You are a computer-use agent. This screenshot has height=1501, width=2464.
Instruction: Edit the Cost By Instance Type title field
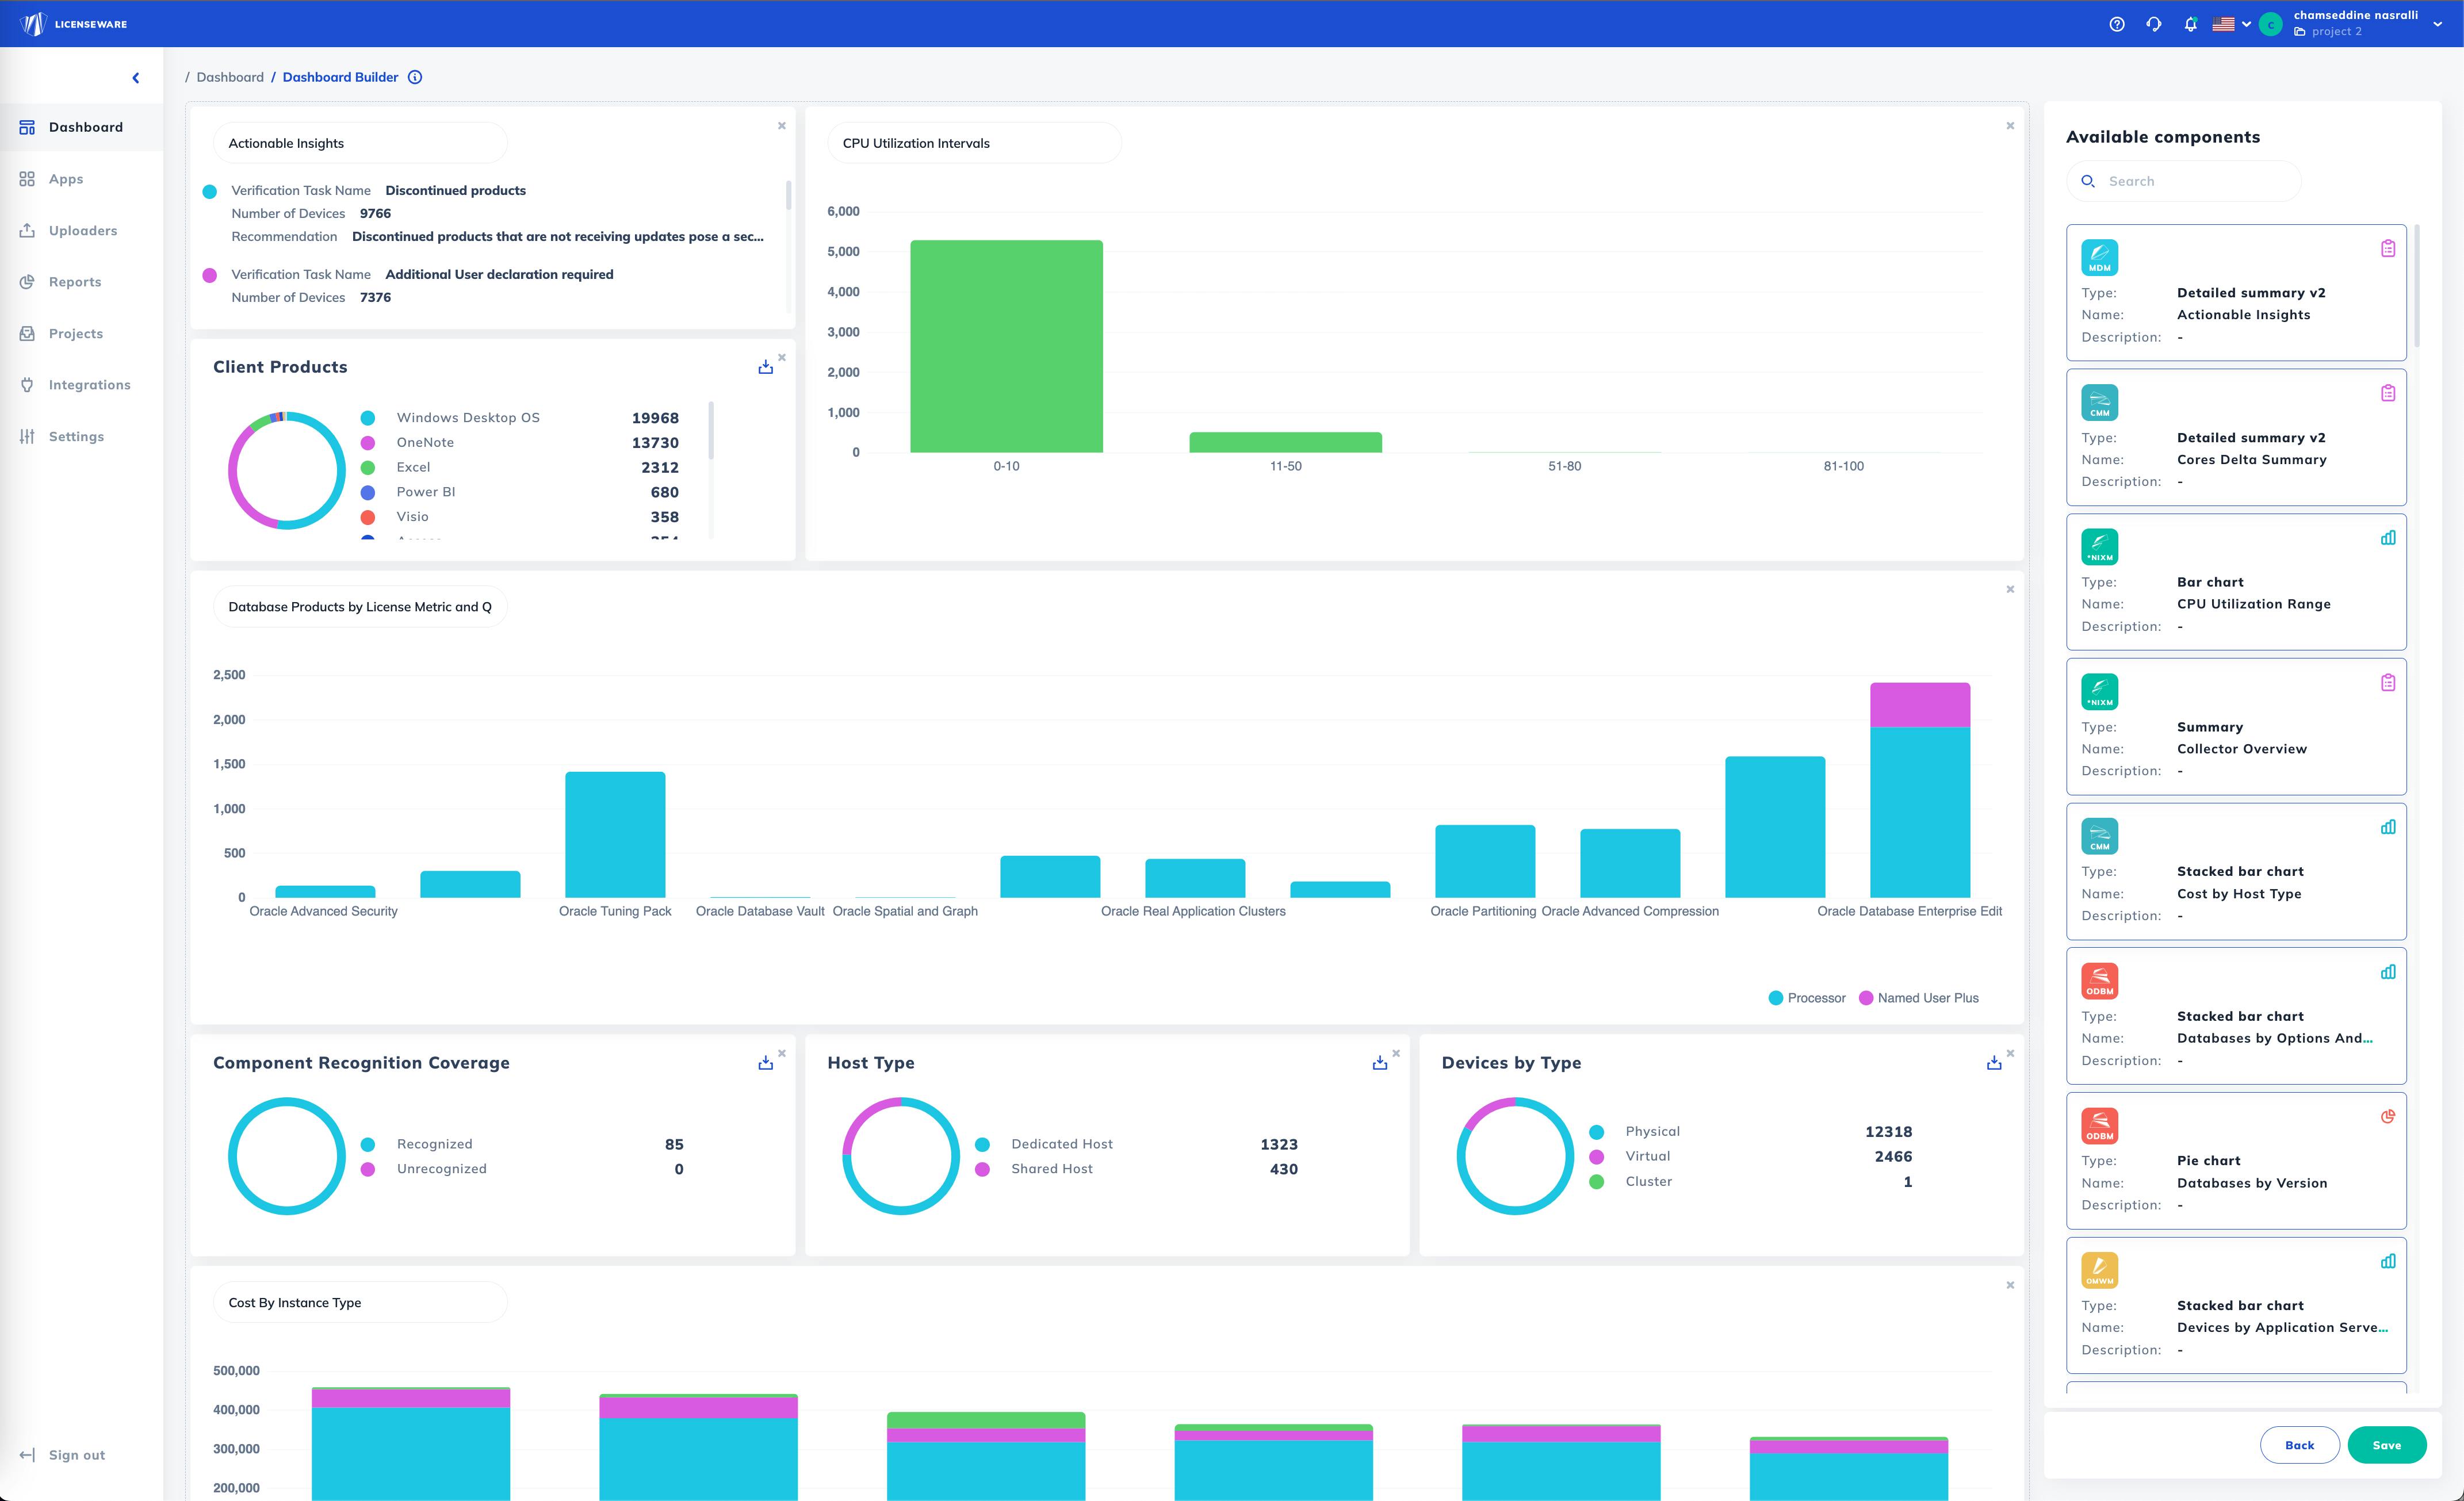click(360, 1302)
